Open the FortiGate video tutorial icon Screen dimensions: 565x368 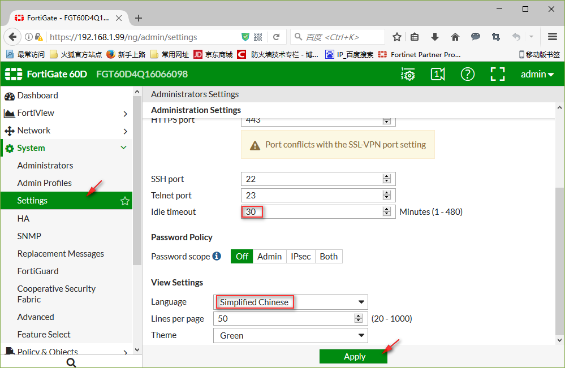(x=438, y=74)
